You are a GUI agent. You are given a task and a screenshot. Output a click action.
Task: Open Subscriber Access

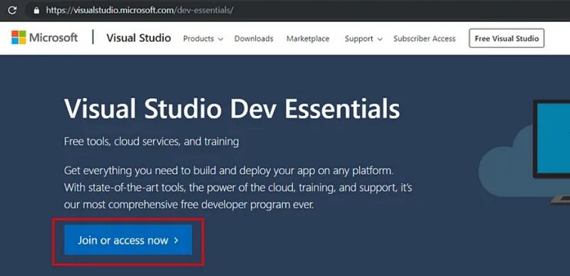pos(424,38)
